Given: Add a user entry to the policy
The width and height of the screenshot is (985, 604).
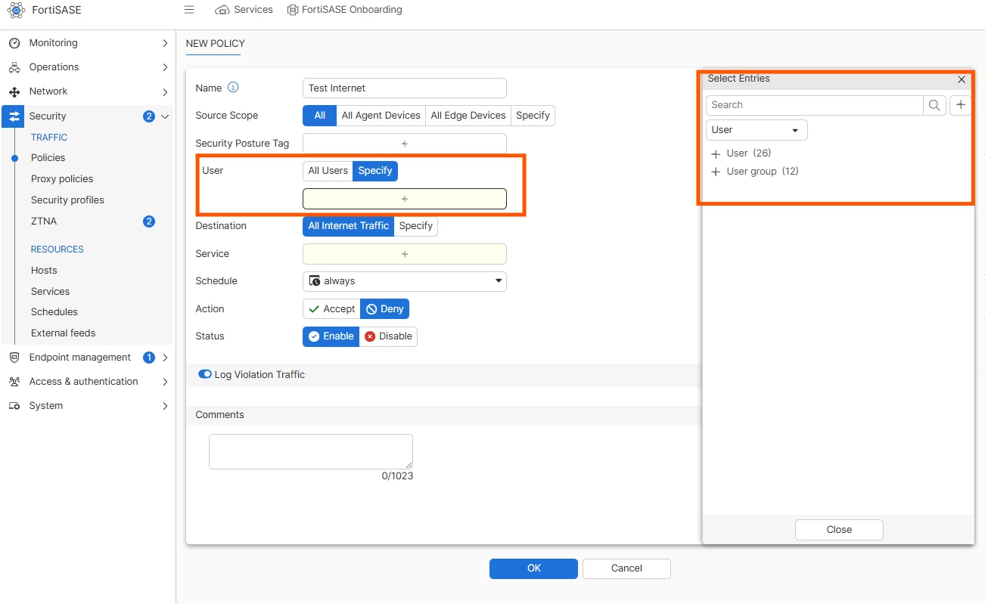Looking at the screenshot, I should tap(405, 199).
